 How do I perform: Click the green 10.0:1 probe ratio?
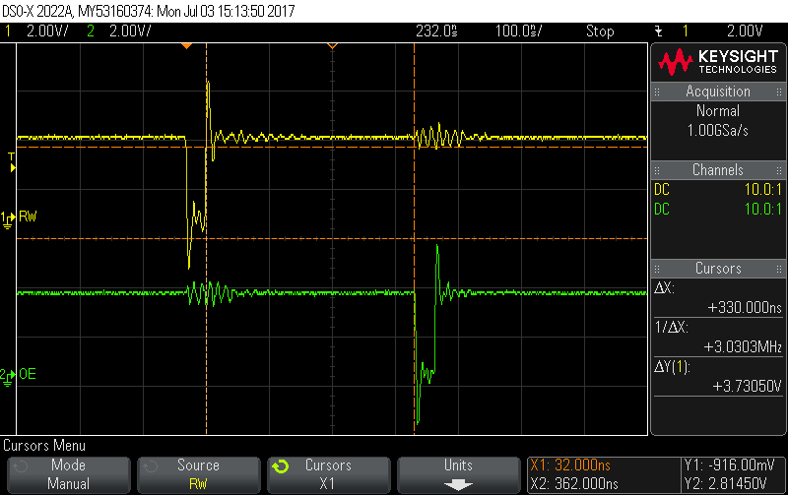tap(762, 210)
